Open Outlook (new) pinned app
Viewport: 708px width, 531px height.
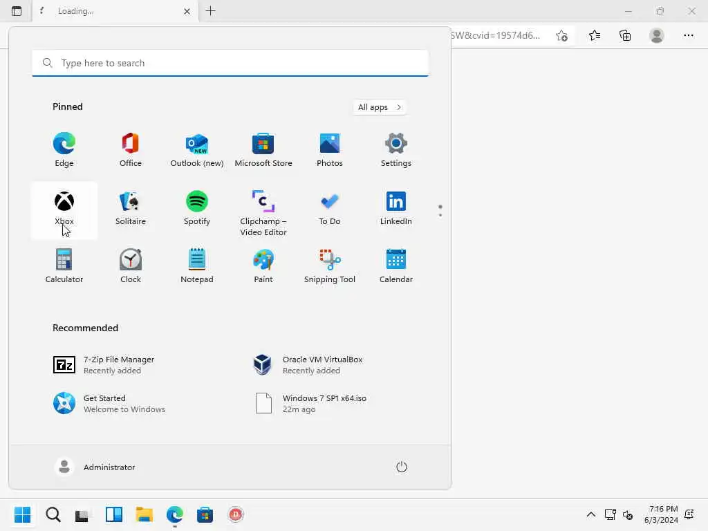197,150
